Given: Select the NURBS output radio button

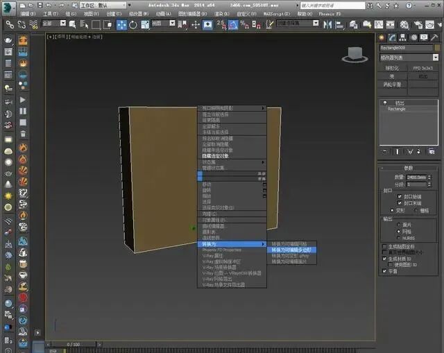Looking at the screenshot, I should (399, 238).
